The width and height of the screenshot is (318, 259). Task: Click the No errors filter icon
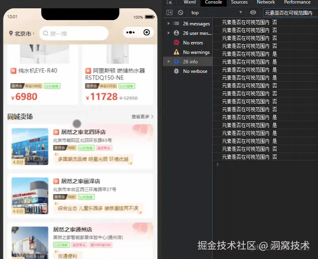[x=176, y=42]
